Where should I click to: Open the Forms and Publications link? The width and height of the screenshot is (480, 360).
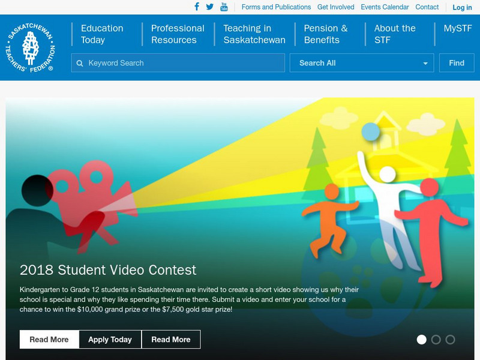[276, 7]
